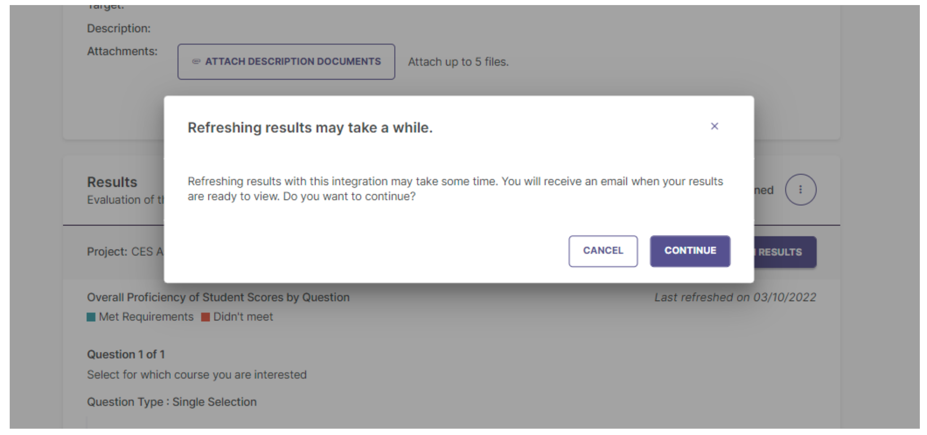Click 'Attach up to 5 files.' hint text
927x435 pixels.
458,62
